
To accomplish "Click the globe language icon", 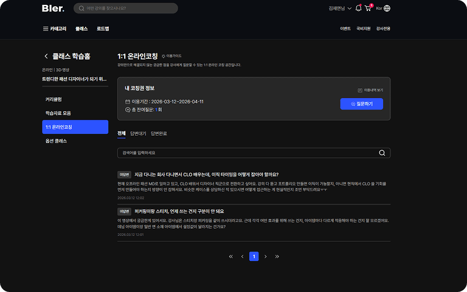I will click(387, 9).
